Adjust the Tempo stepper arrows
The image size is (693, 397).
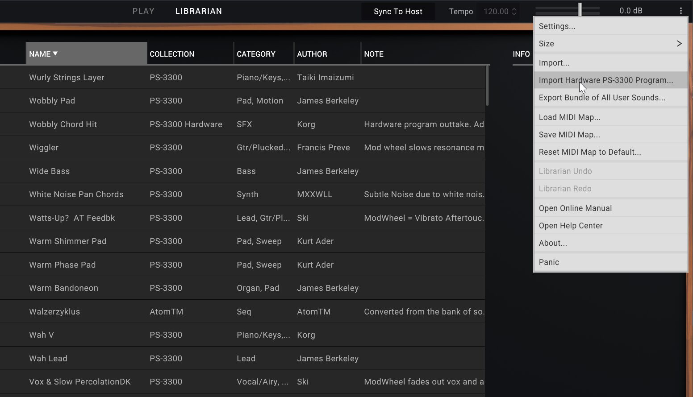coord(514,12)
